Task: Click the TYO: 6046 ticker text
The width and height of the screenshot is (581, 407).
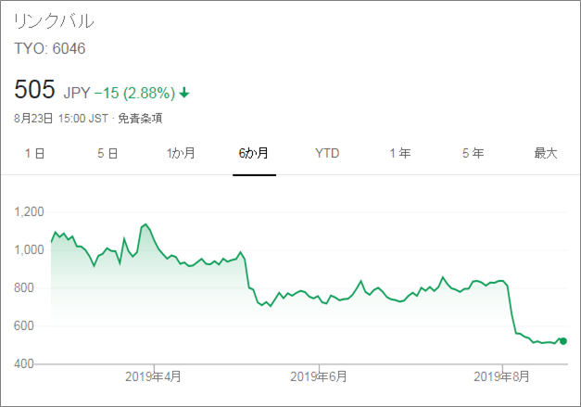Action: 50,48
